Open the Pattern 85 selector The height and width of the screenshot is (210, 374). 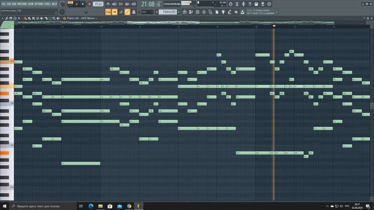168,12
